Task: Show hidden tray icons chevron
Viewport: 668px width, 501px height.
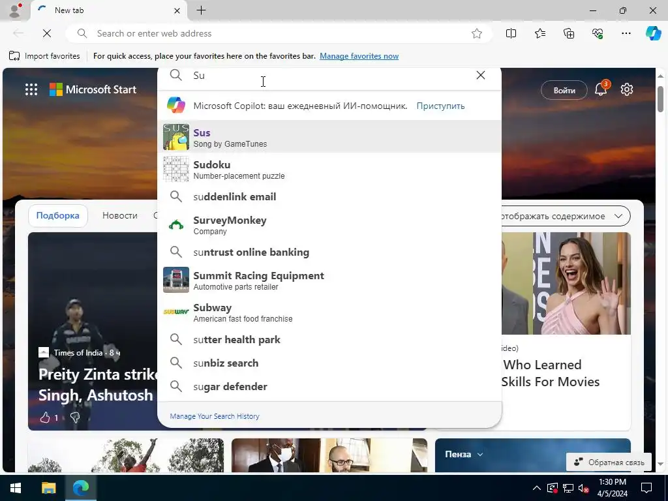Action: coord(537,488)
